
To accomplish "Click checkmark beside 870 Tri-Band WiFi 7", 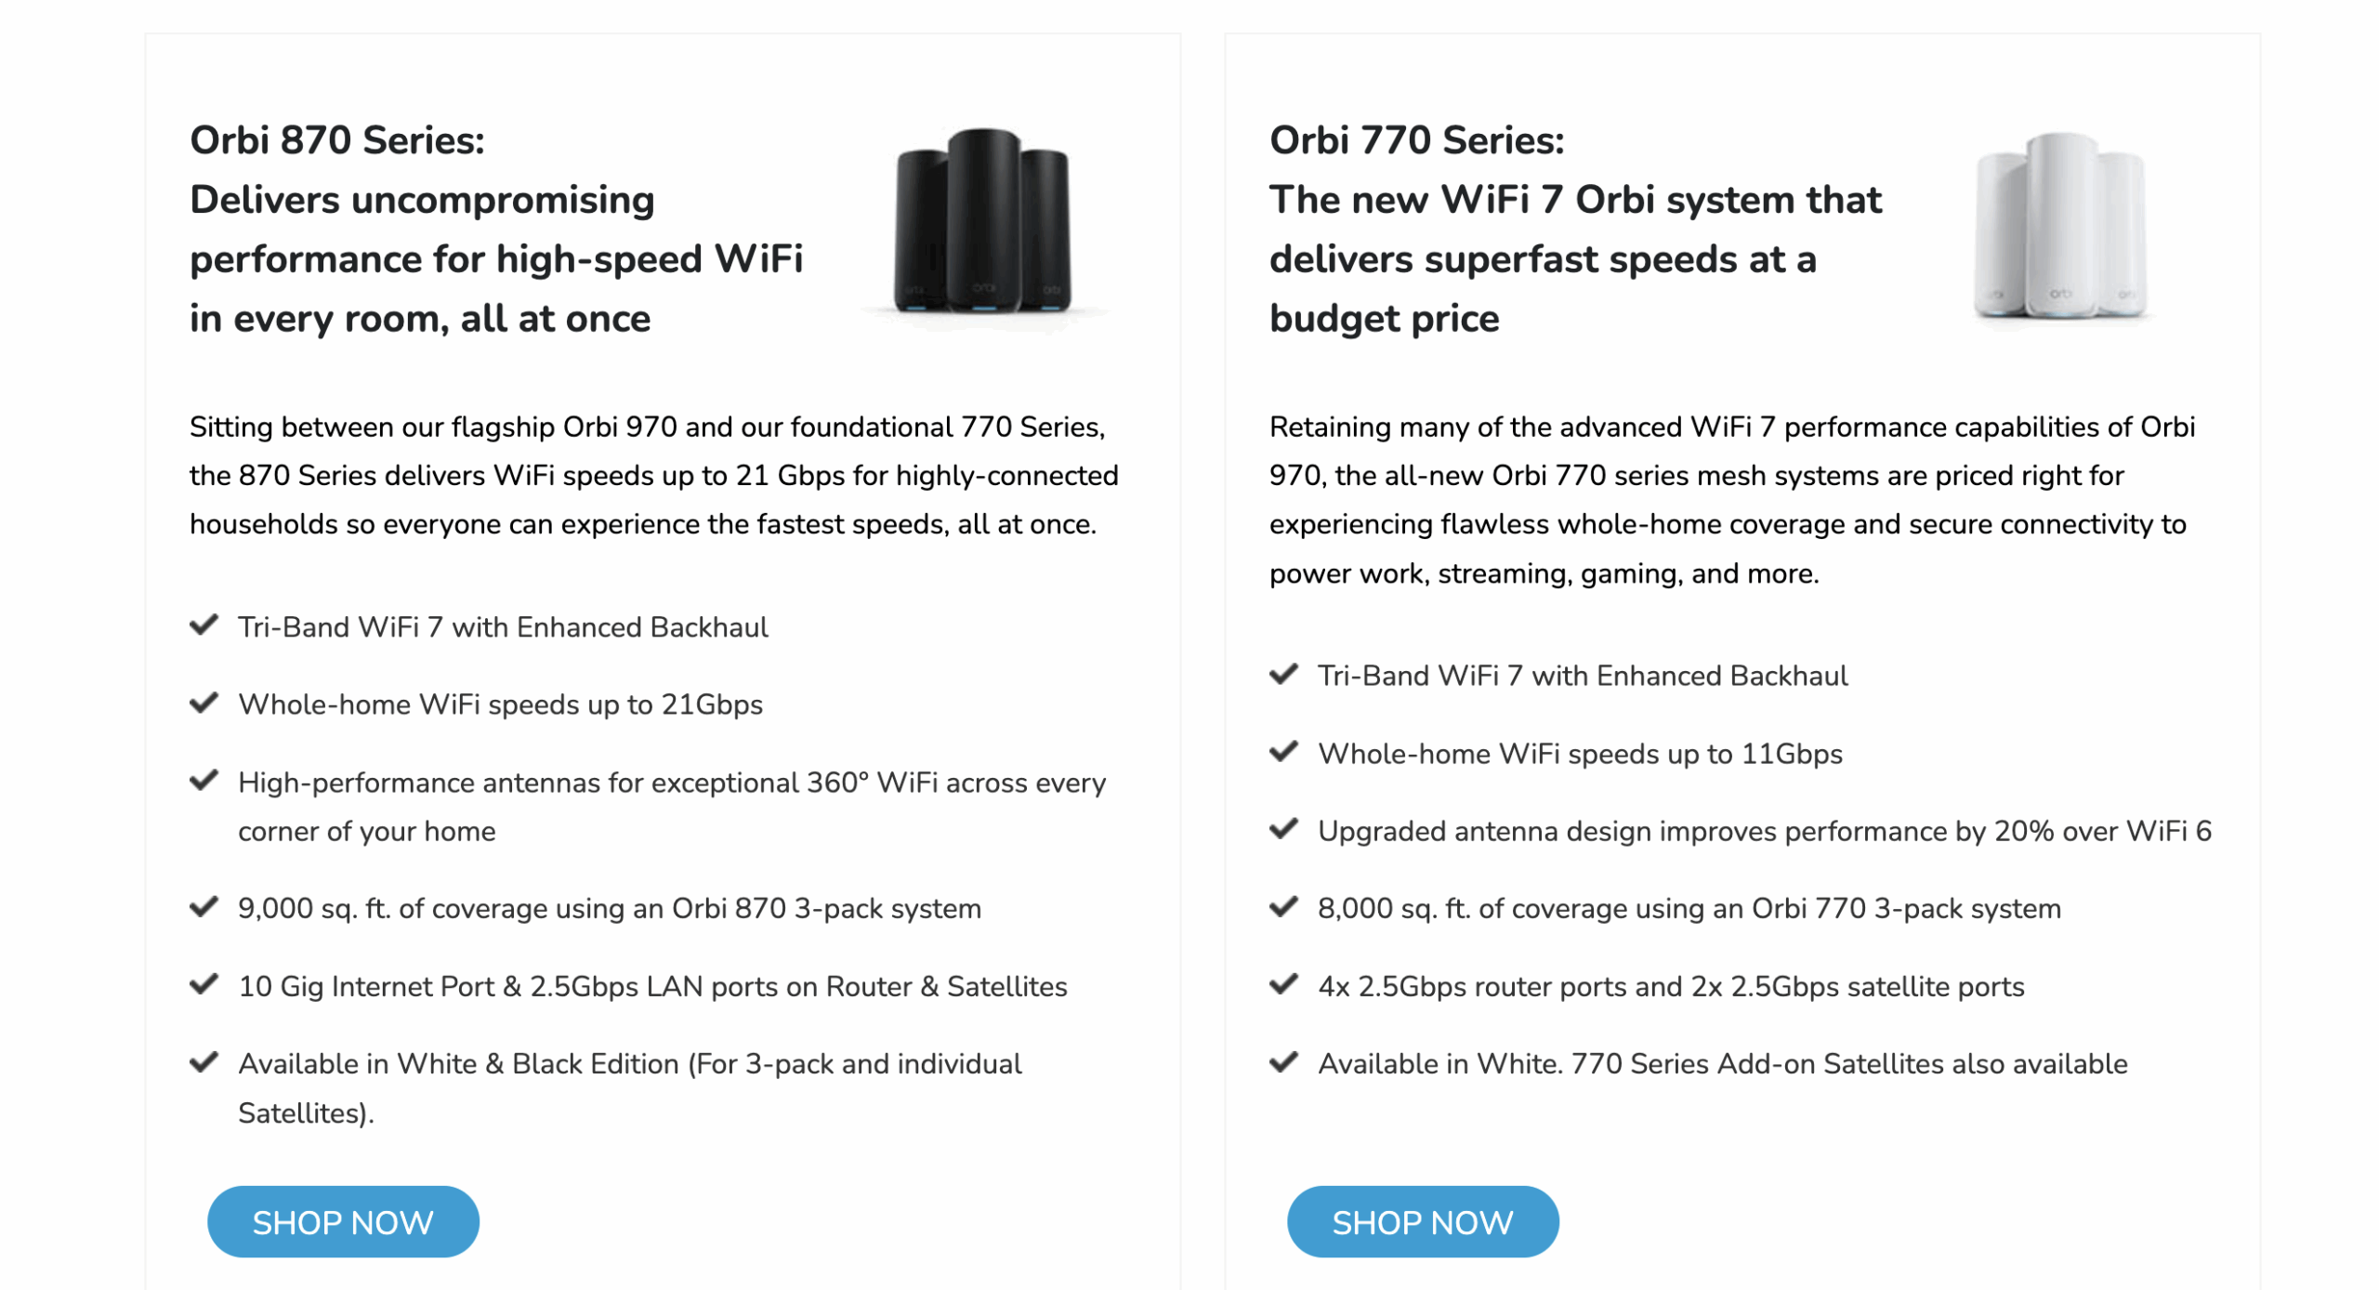I will pos(204,625).
